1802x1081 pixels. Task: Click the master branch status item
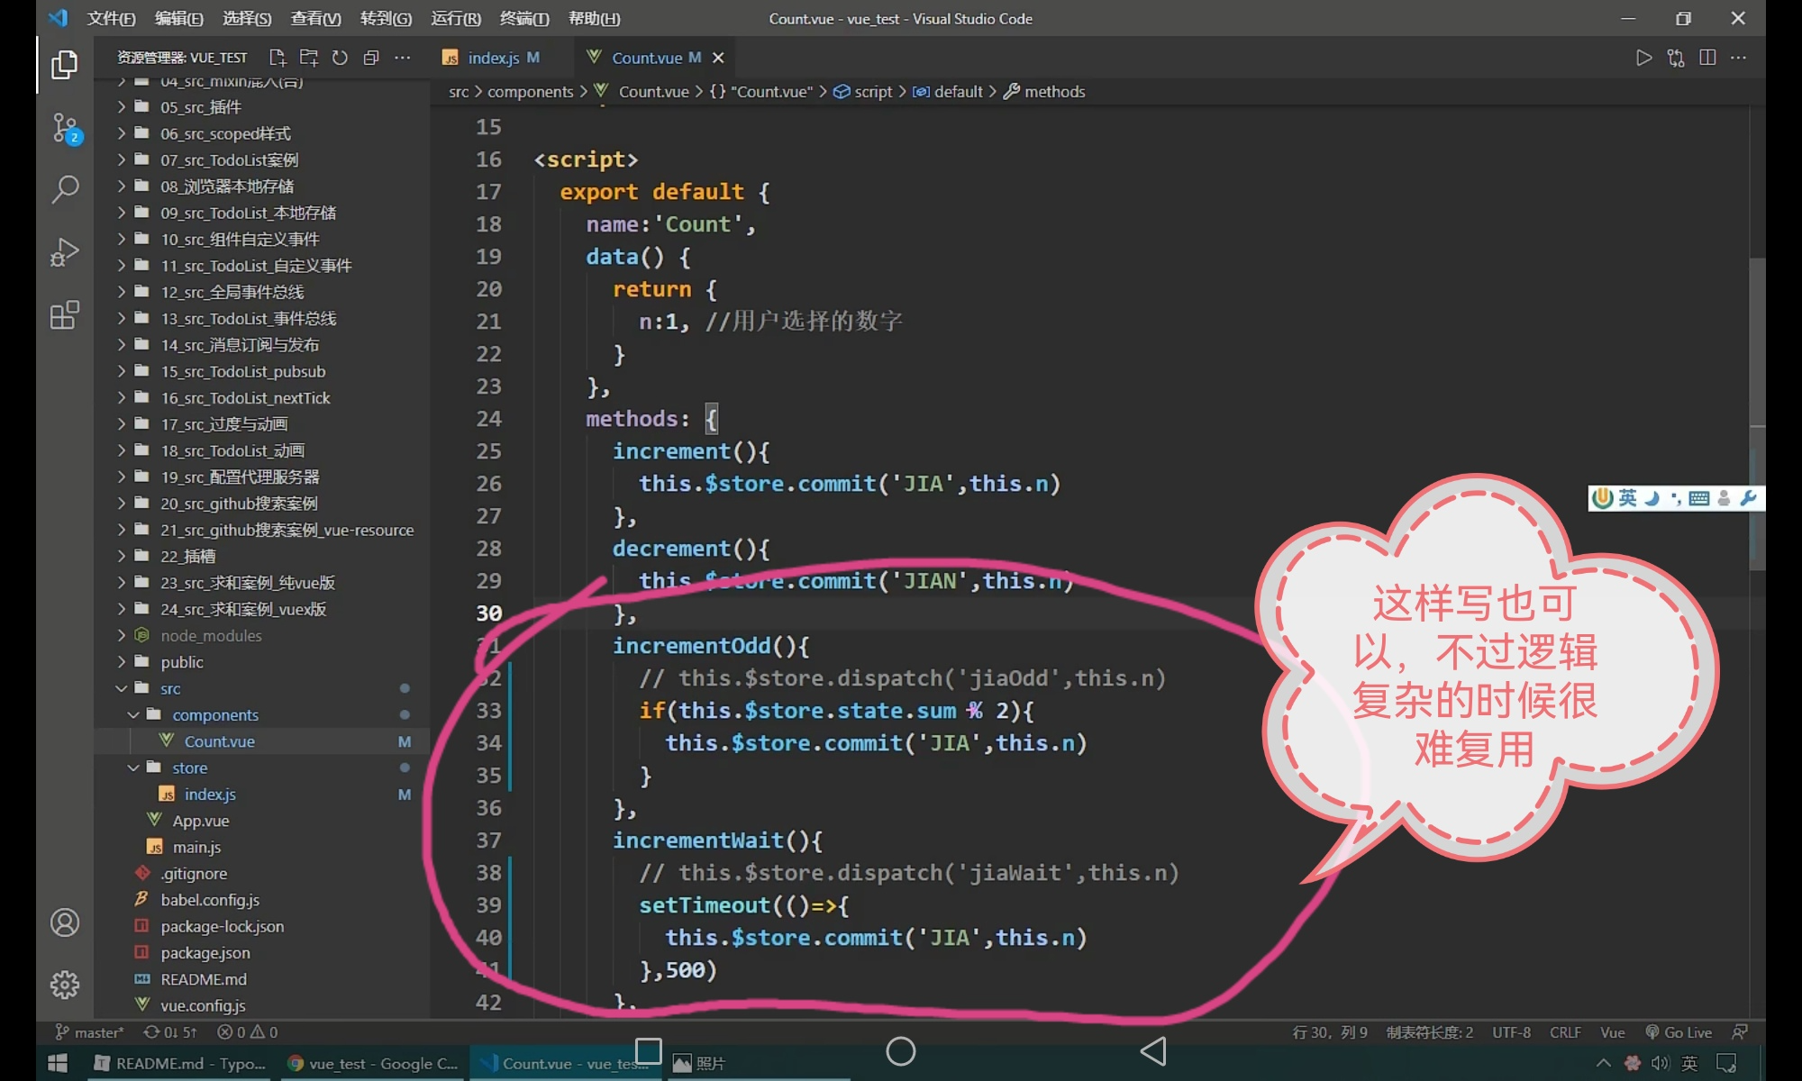click(x=90, y=1032)
